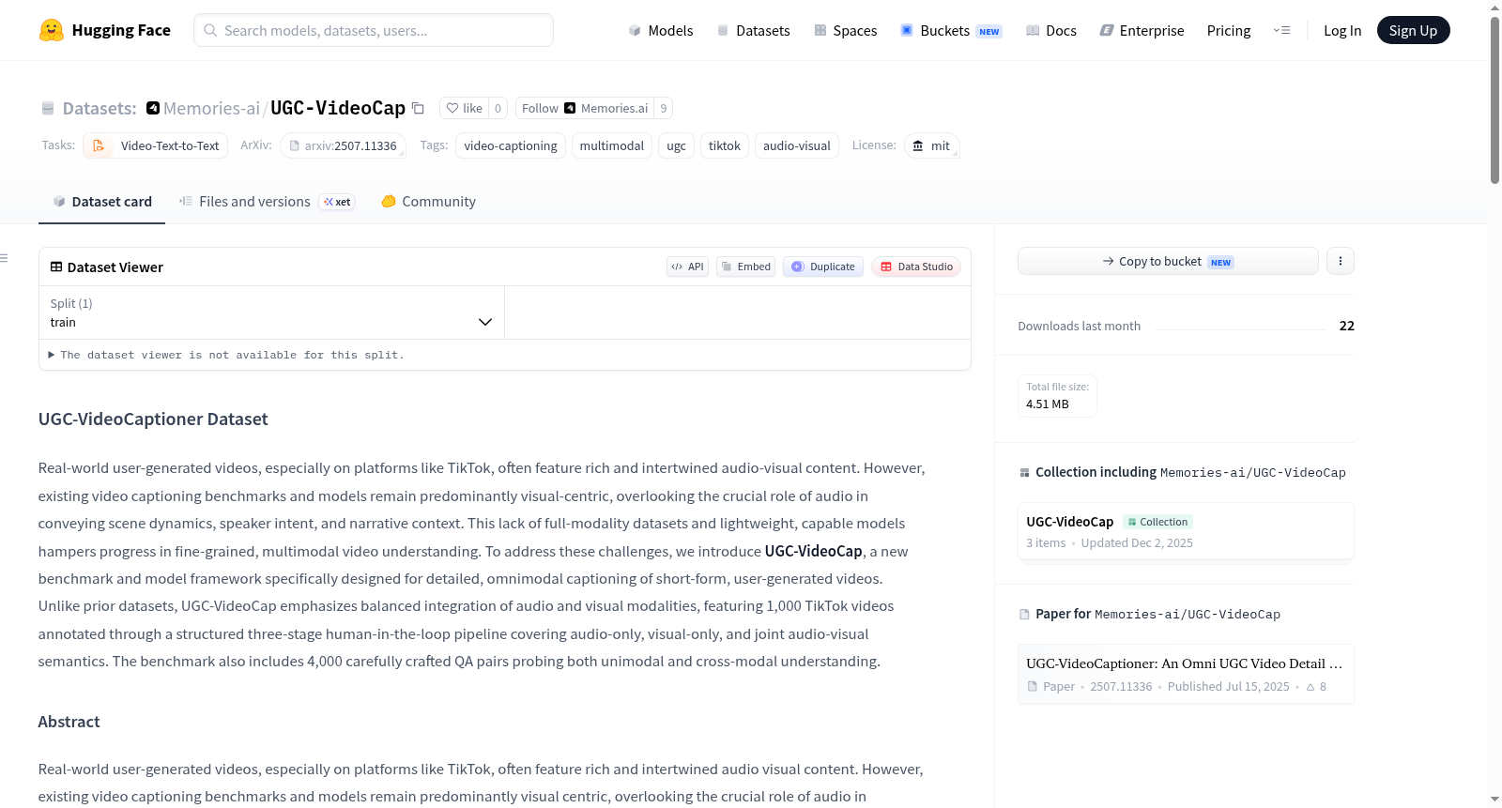Follow Memories.ai organization
Screen dimensions: 1502x808
pyautogui.click(x=585, y=108)
